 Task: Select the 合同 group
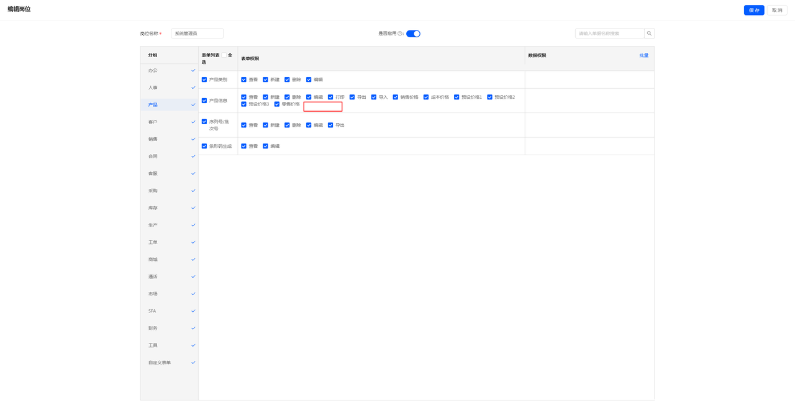(169, 156)
